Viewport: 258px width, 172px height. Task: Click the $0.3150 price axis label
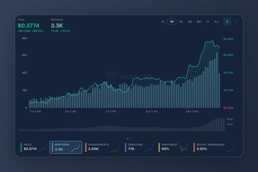pyautogui.click(x=228, y=73)
